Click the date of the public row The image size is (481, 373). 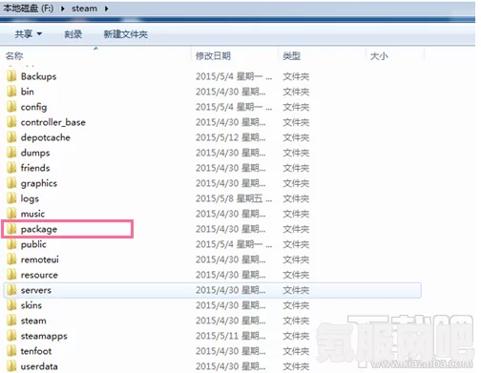point(234,244)
